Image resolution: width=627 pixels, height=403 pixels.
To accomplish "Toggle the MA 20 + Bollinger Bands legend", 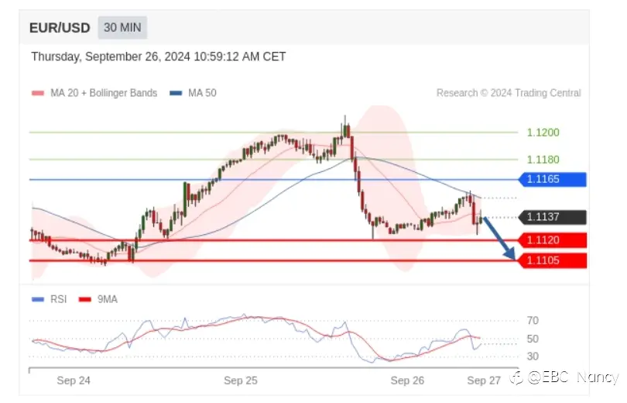I will [94, 93].
